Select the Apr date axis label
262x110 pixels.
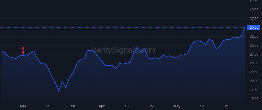point(102,106)
